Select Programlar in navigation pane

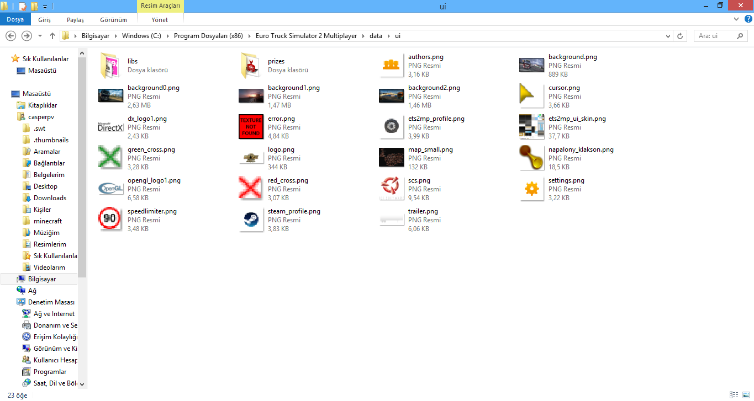tap(50, 372)
